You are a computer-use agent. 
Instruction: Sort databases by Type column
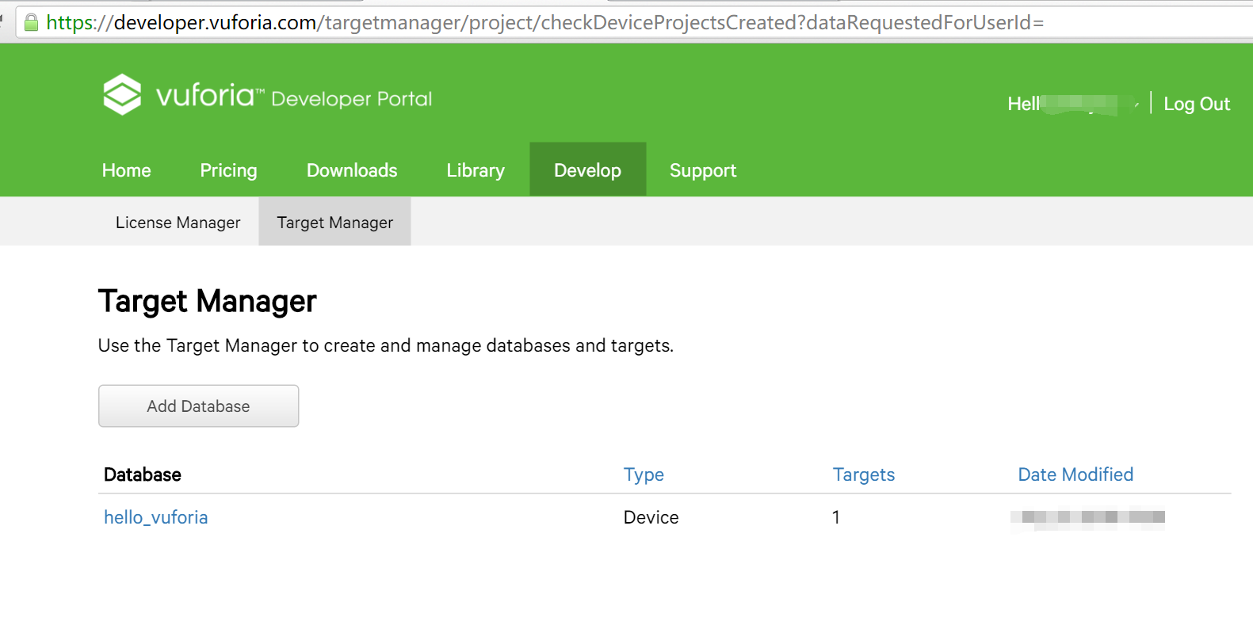click(644, 474)
